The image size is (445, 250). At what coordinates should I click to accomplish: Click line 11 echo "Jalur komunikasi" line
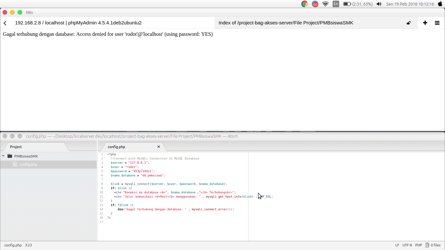tap(194, 197)
